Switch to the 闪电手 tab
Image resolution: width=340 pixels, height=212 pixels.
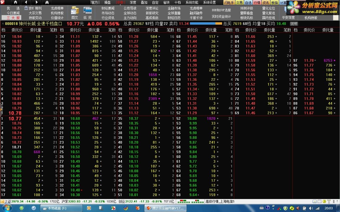tap(229, 2)
